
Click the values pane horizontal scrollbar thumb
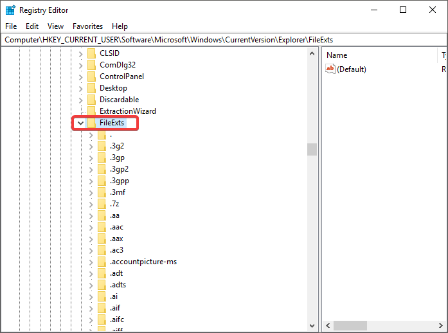[350, 325]
